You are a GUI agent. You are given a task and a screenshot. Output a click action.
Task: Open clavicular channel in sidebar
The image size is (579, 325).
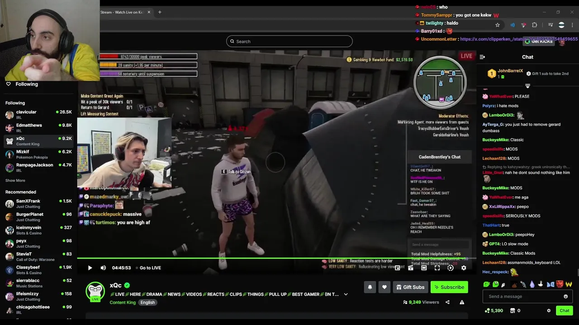tap(38, 114)
